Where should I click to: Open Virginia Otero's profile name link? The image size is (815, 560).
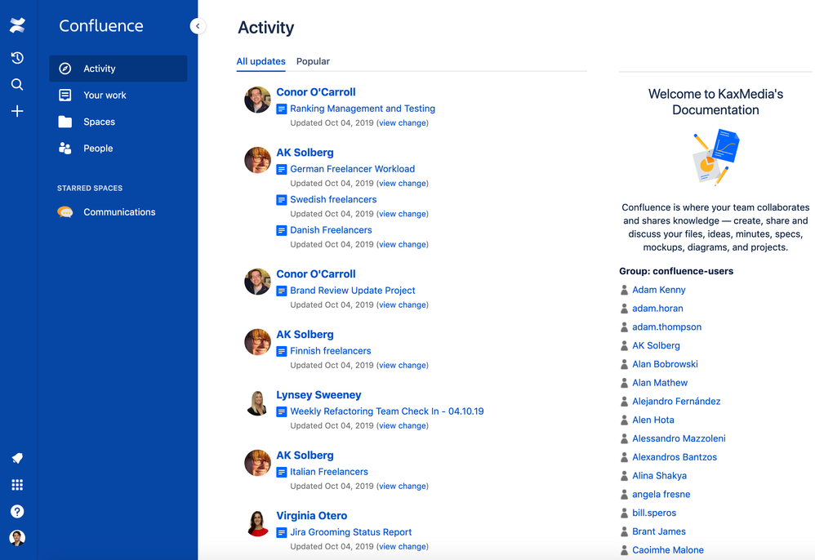(x=311, y=516)
